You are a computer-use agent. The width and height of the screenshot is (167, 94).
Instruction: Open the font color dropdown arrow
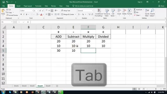coord(43,14)
